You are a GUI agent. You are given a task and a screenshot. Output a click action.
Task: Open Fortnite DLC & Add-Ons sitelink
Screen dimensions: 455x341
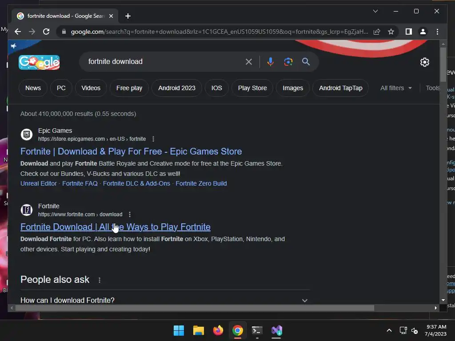click(x=136, y=183)
